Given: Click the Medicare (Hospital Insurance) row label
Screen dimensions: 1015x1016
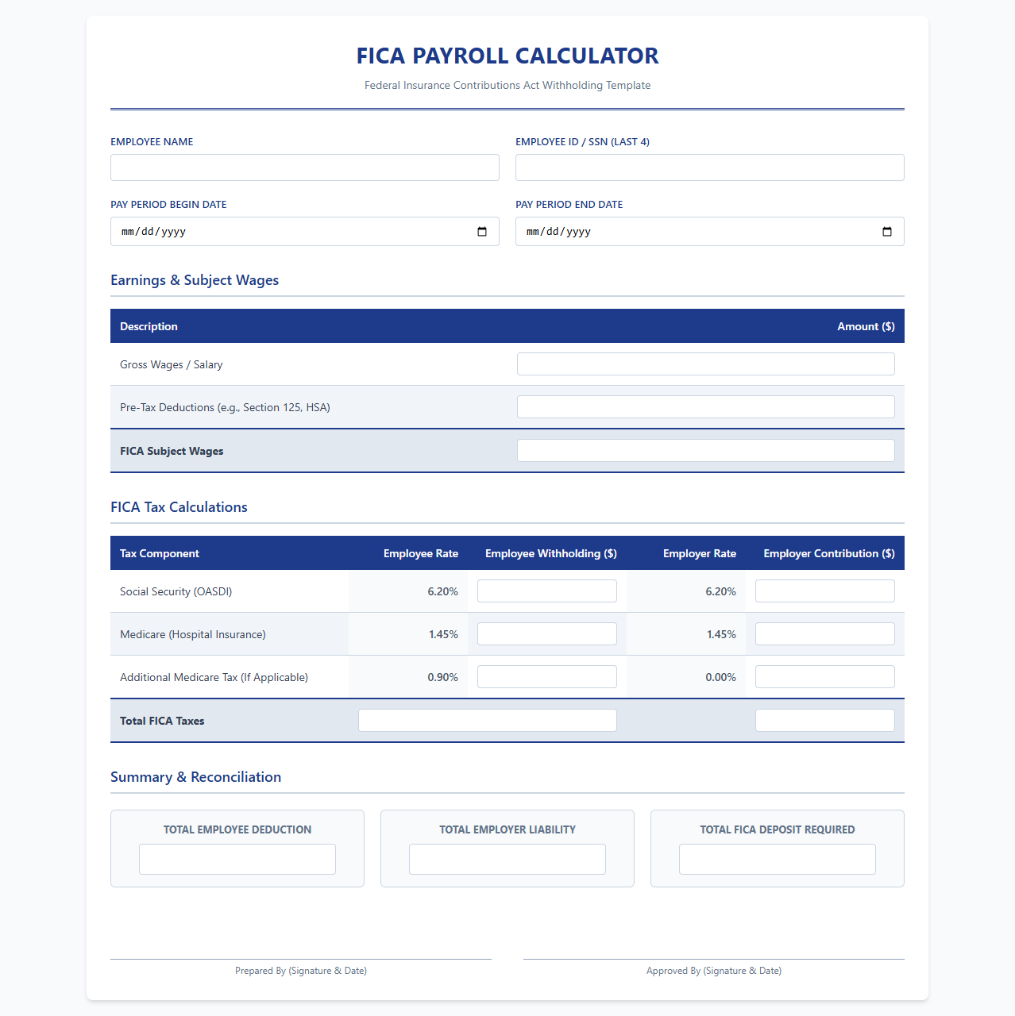Looking at the screenshot, I should point(193,634).
